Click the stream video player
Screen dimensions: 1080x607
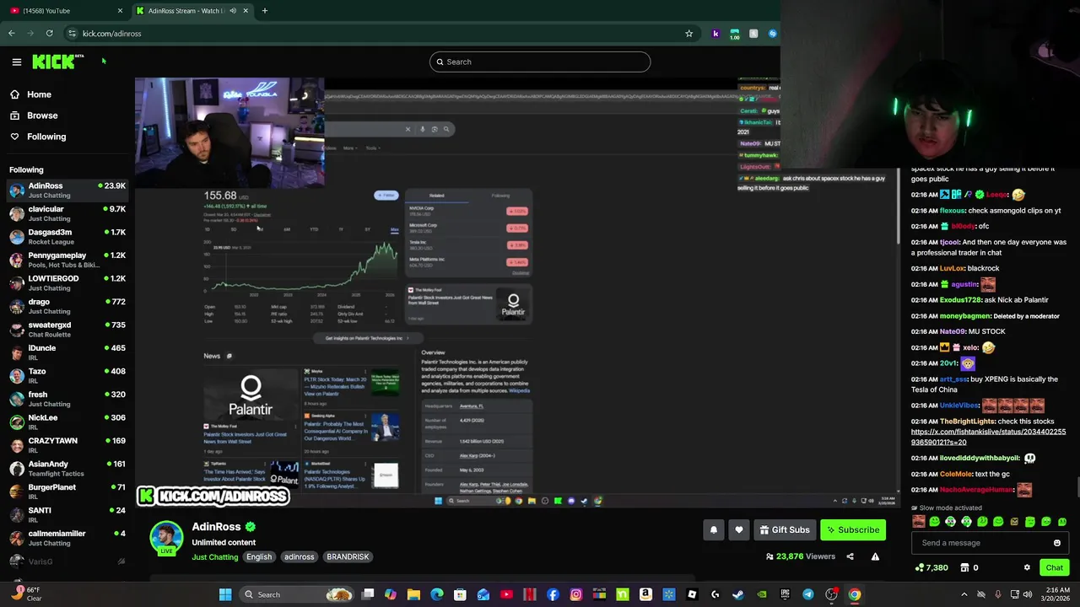tap(516, 291)
